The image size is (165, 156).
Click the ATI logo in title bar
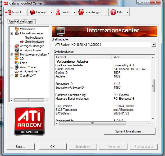[x=6, y=3]
